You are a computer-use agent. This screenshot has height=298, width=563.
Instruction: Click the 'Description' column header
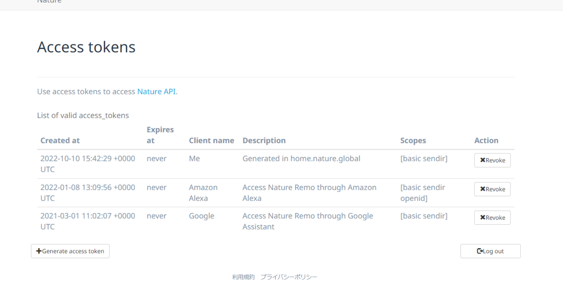[x=264, y=140]
